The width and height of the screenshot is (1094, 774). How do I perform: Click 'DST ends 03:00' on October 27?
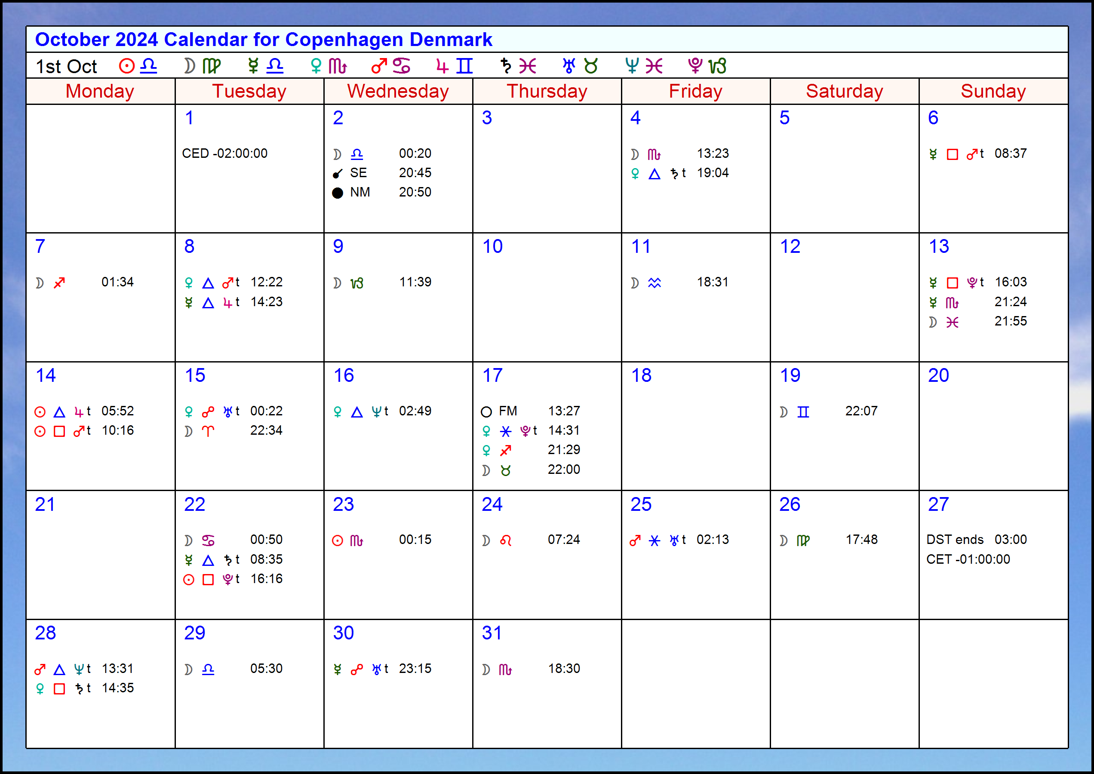click(976, 540)
